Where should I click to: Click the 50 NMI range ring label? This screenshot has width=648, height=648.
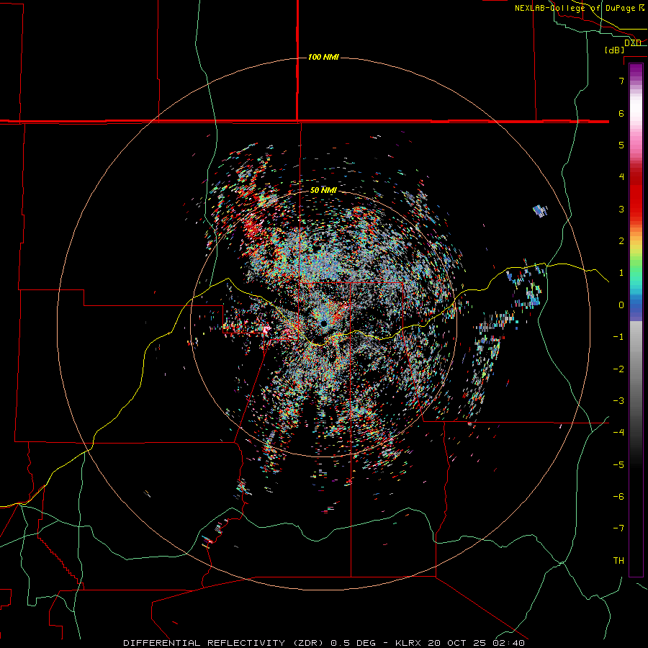click(323, 191)
